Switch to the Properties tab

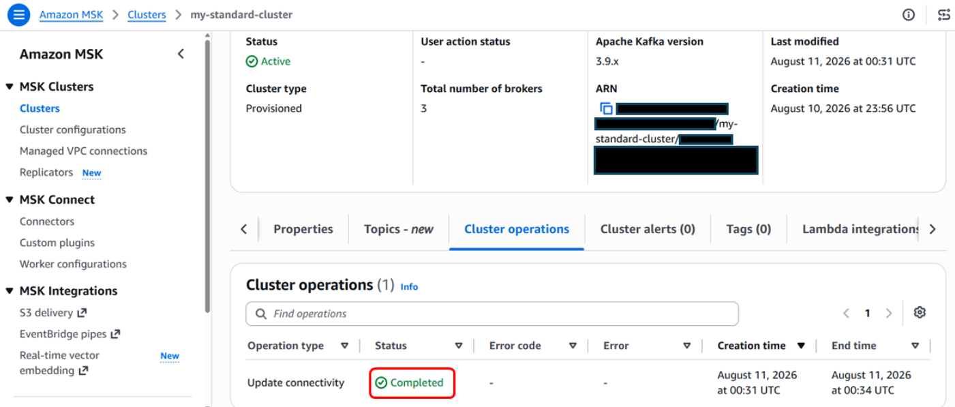(303, 229)
